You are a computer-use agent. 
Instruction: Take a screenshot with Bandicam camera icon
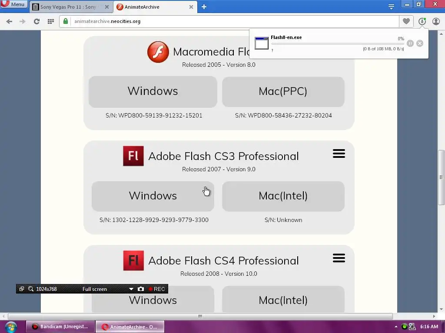click(141, 289)
